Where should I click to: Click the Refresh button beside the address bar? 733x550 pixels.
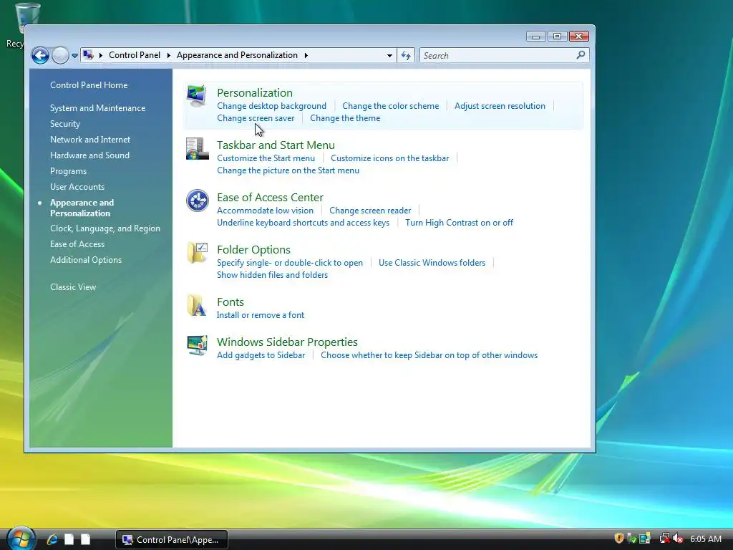[406, 56]
